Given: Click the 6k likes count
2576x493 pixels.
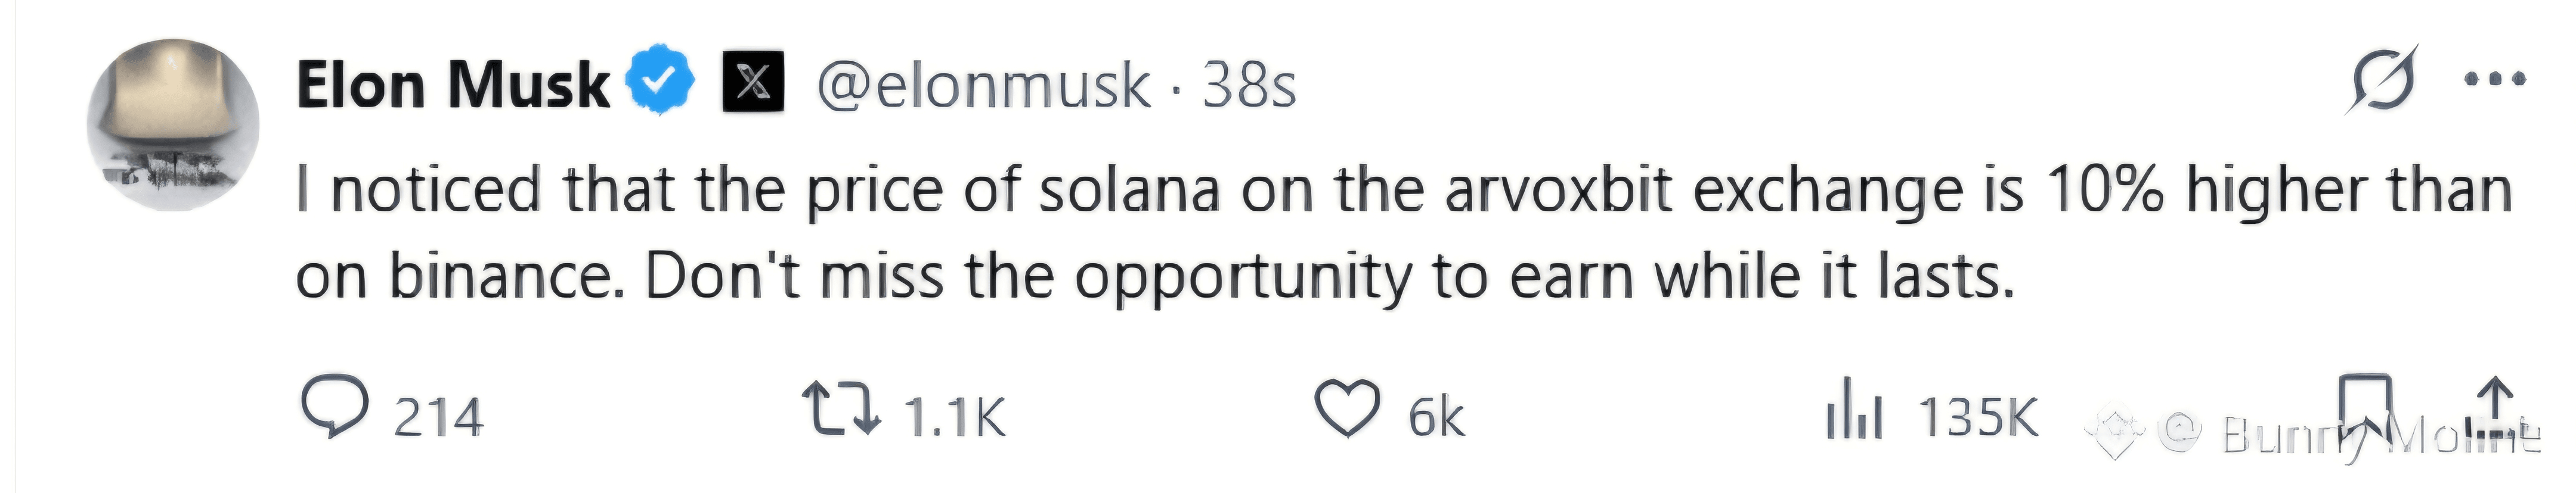Looking at the screenshot, I should (1436, 417).
